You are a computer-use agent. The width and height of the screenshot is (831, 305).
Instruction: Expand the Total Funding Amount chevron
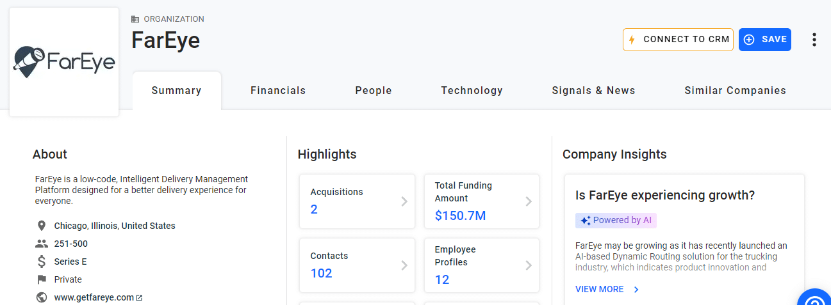tap(529, 201)
